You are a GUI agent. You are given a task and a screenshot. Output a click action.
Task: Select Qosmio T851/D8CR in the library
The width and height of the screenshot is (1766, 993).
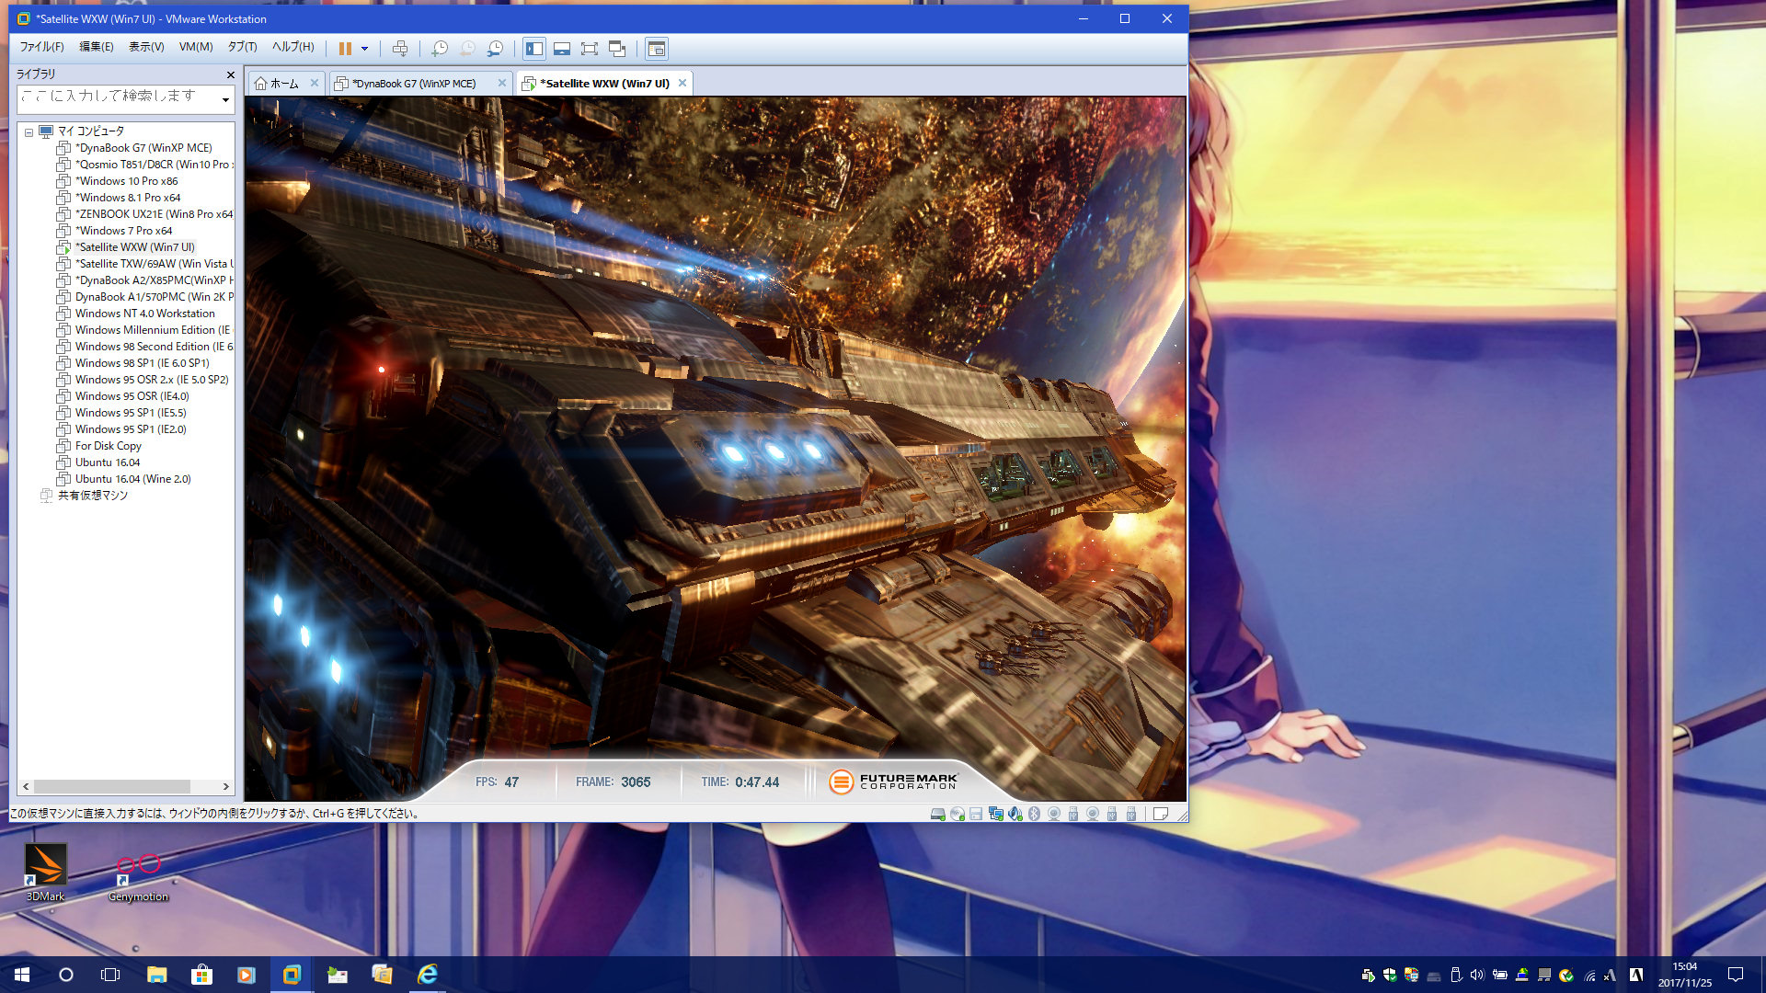145,165
